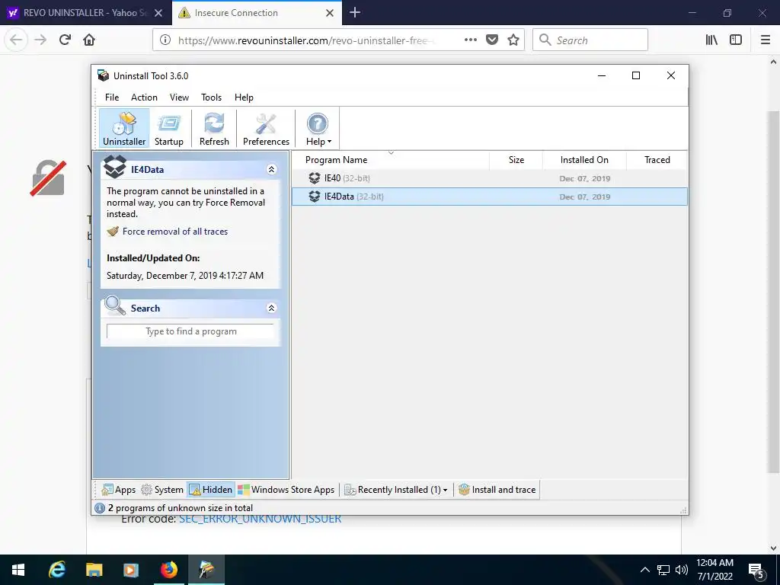The height and width of the screenshot is (585, 780).
Task: Open the File menu
Action: 112,97
